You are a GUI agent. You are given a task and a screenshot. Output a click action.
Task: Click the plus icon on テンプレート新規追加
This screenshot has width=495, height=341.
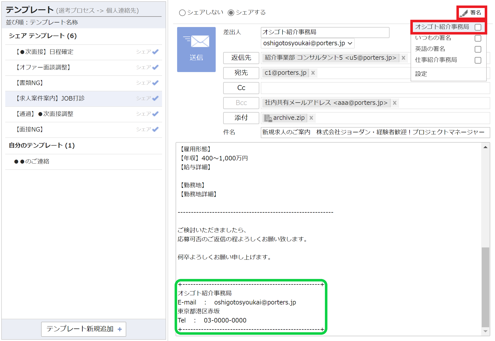click(x=120, y=329)
